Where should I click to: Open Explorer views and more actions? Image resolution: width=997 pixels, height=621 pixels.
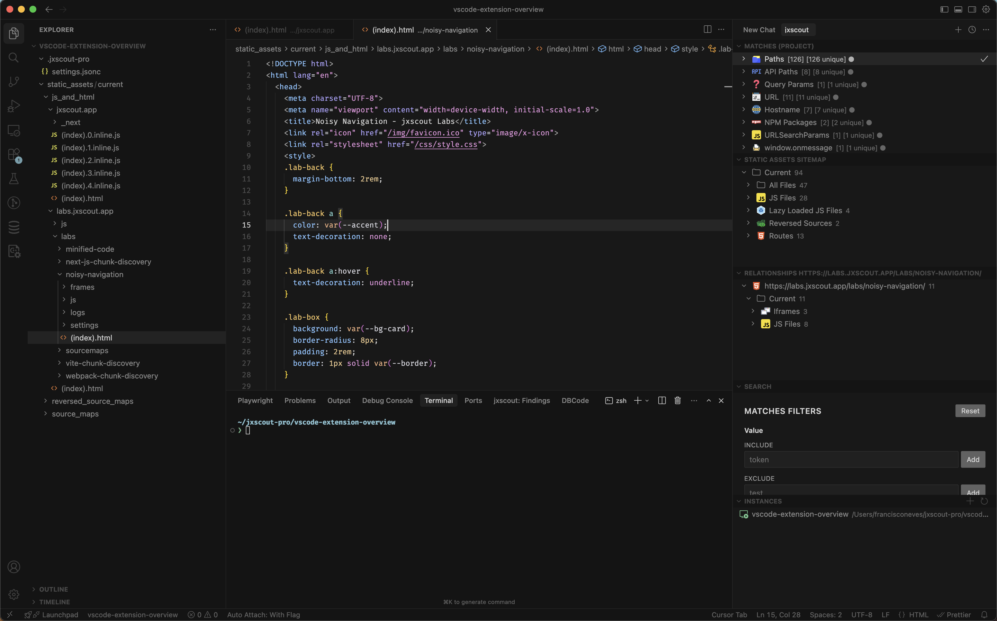[x=213, y=30]
